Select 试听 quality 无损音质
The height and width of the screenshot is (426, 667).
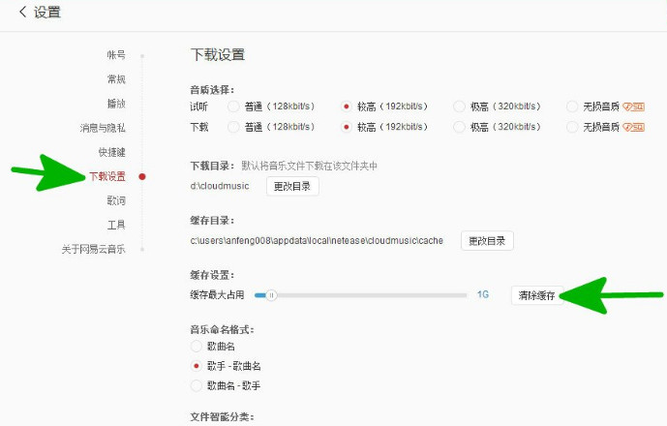pyautogui.click(x=572, y=106)
